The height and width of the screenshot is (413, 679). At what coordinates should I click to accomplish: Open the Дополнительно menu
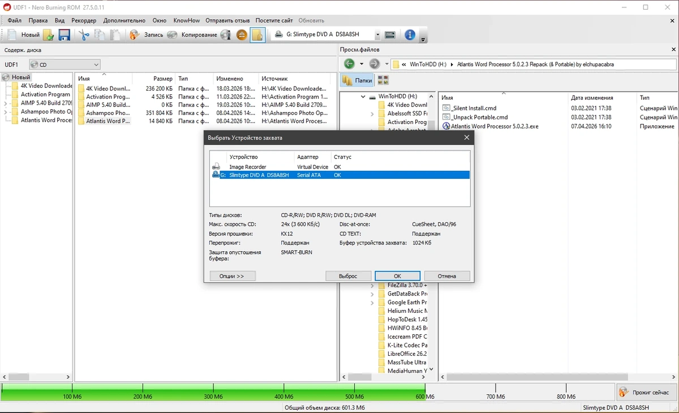tap(124, 20)
